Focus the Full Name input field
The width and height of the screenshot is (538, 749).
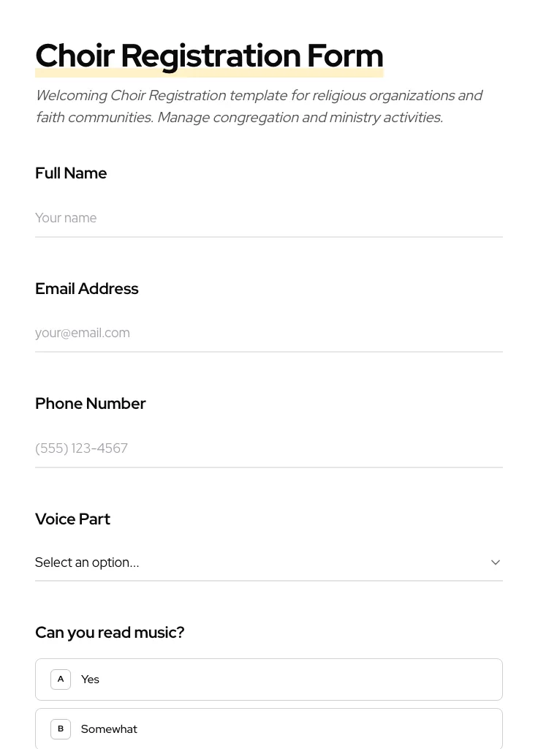click(268, 218)
